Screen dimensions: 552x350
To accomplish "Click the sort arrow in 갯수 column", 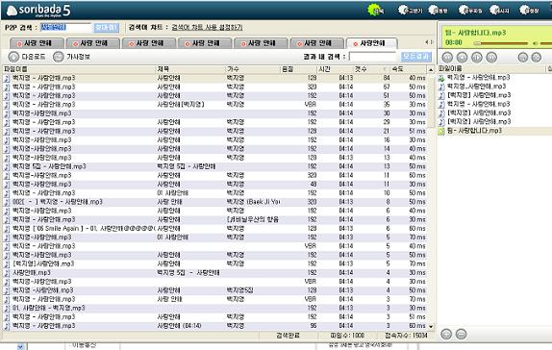I will pyautogui.click(x=385, y=69).
